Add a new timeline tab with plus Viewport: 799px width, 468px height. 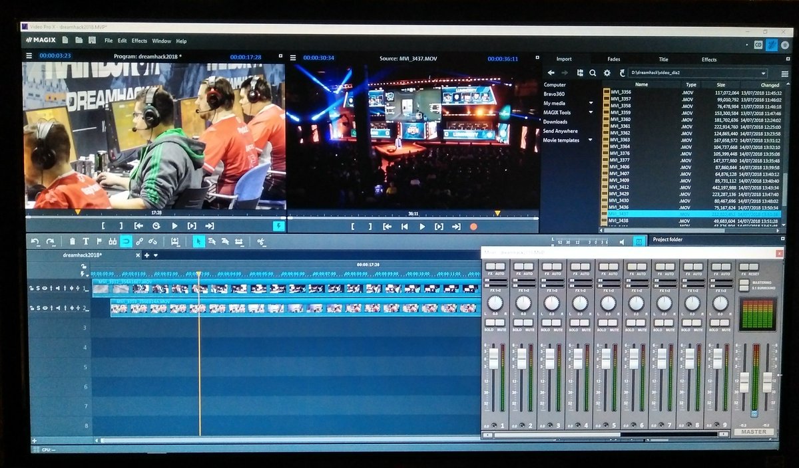(x=146, y=255)
